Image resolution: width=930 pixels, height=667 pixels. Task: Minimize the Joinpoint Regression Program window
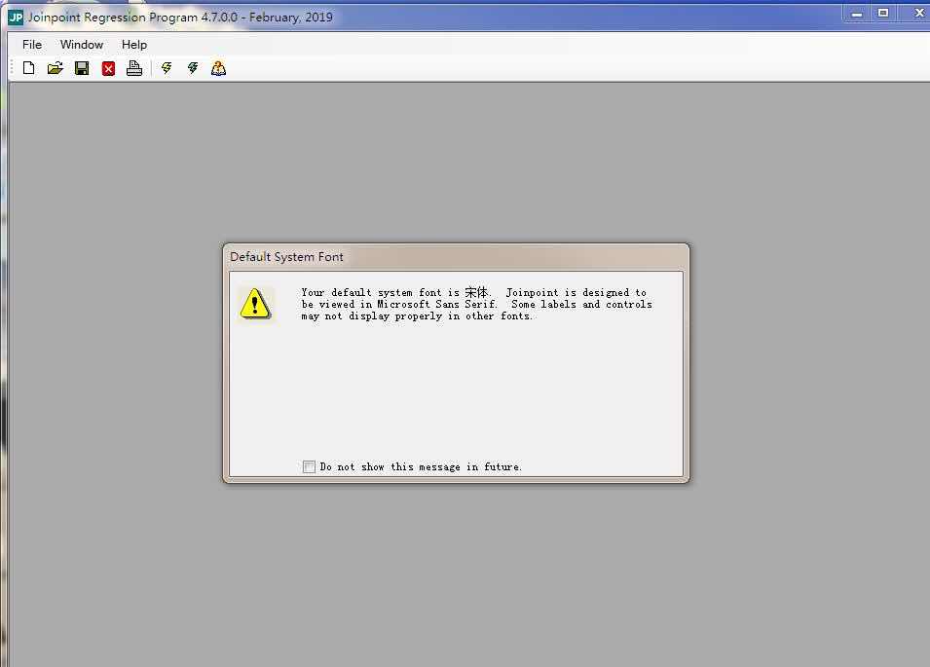tap(856, 13)
